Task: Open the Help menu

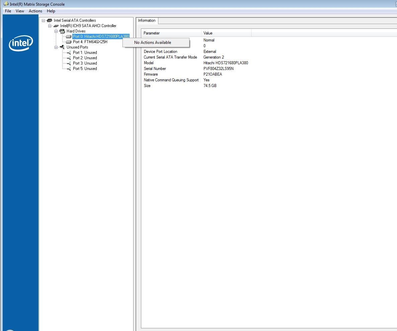Action: point(51,11)
